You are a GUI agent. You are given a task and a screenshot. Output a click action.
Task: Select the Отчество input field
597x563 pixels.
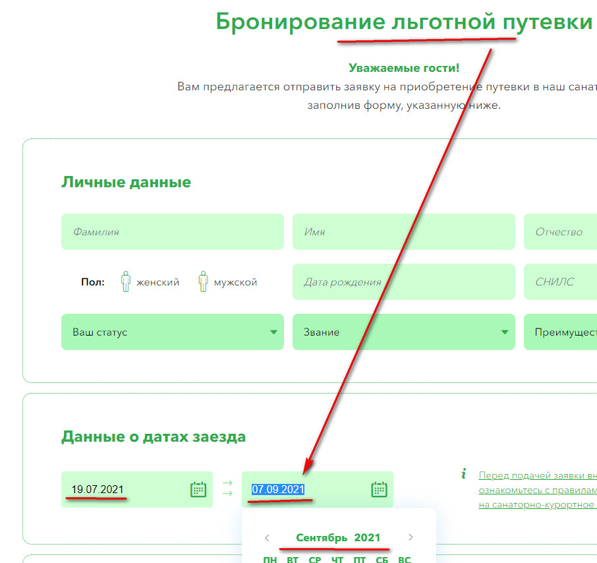coord(560,232)
